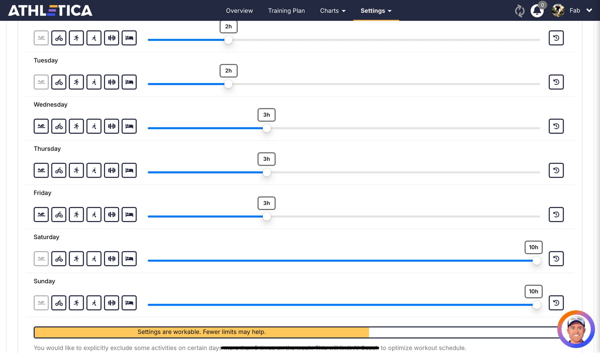Toggle Friday's cycling icon
The width and height of the screenshot is (600, 353).
59,215
